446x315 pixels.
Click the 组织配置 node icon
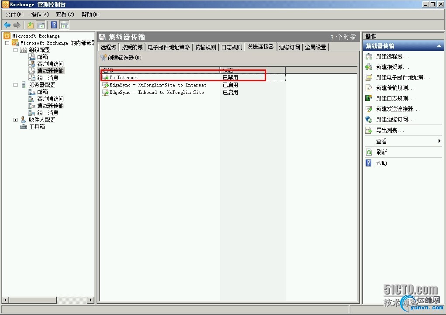coord(23,50)
